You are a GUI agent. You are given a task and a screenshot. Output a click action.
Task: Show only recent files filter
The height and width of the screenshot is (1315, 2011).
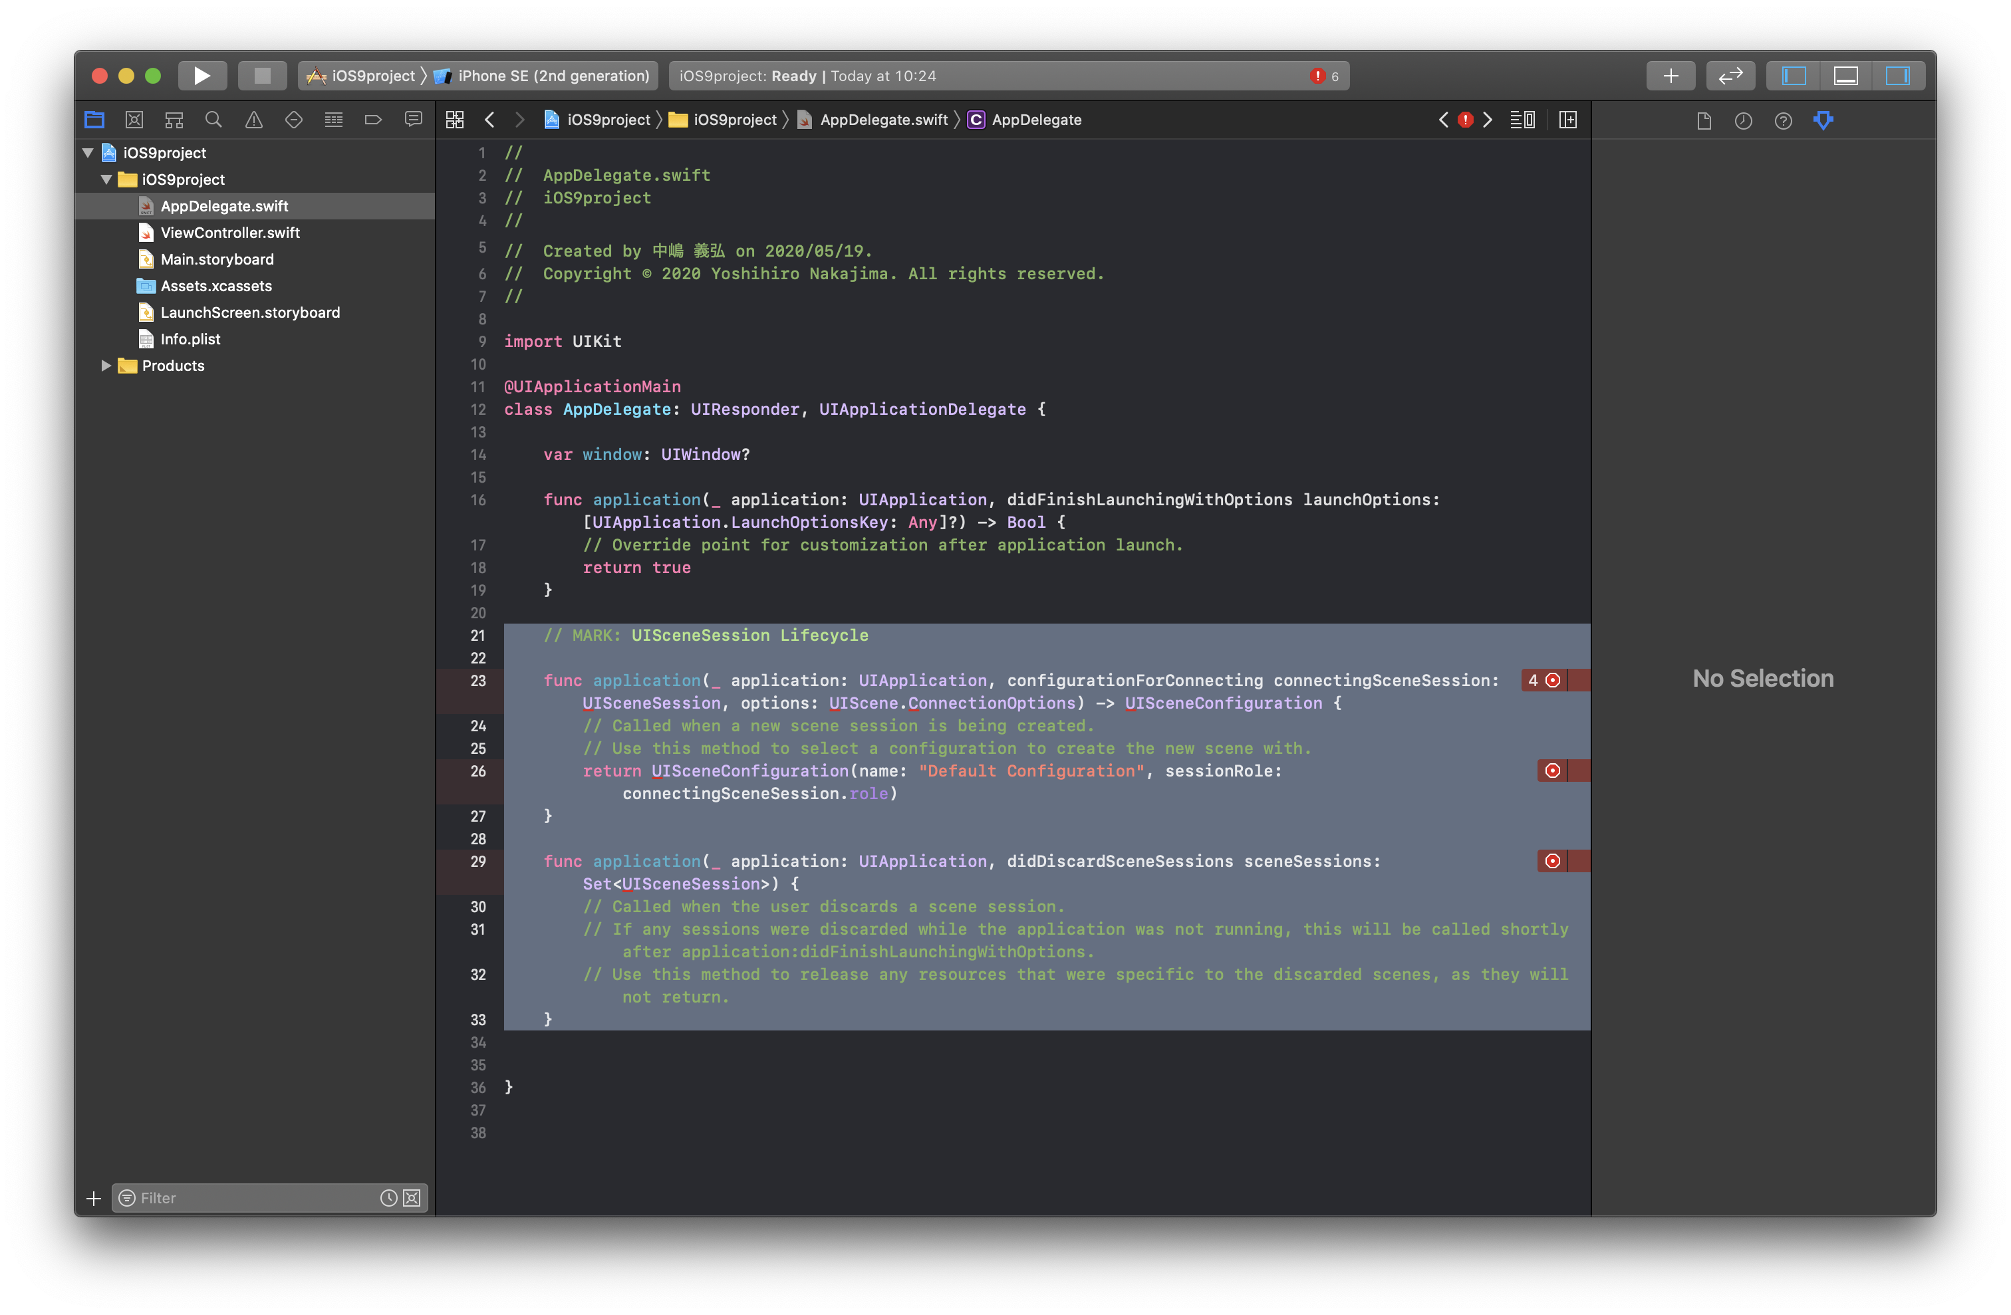point(388,1199)
